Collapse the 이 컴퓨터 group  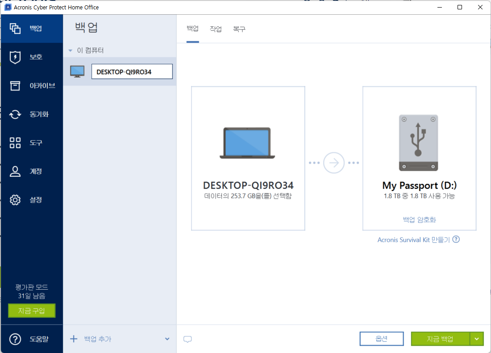coord(71,50)
